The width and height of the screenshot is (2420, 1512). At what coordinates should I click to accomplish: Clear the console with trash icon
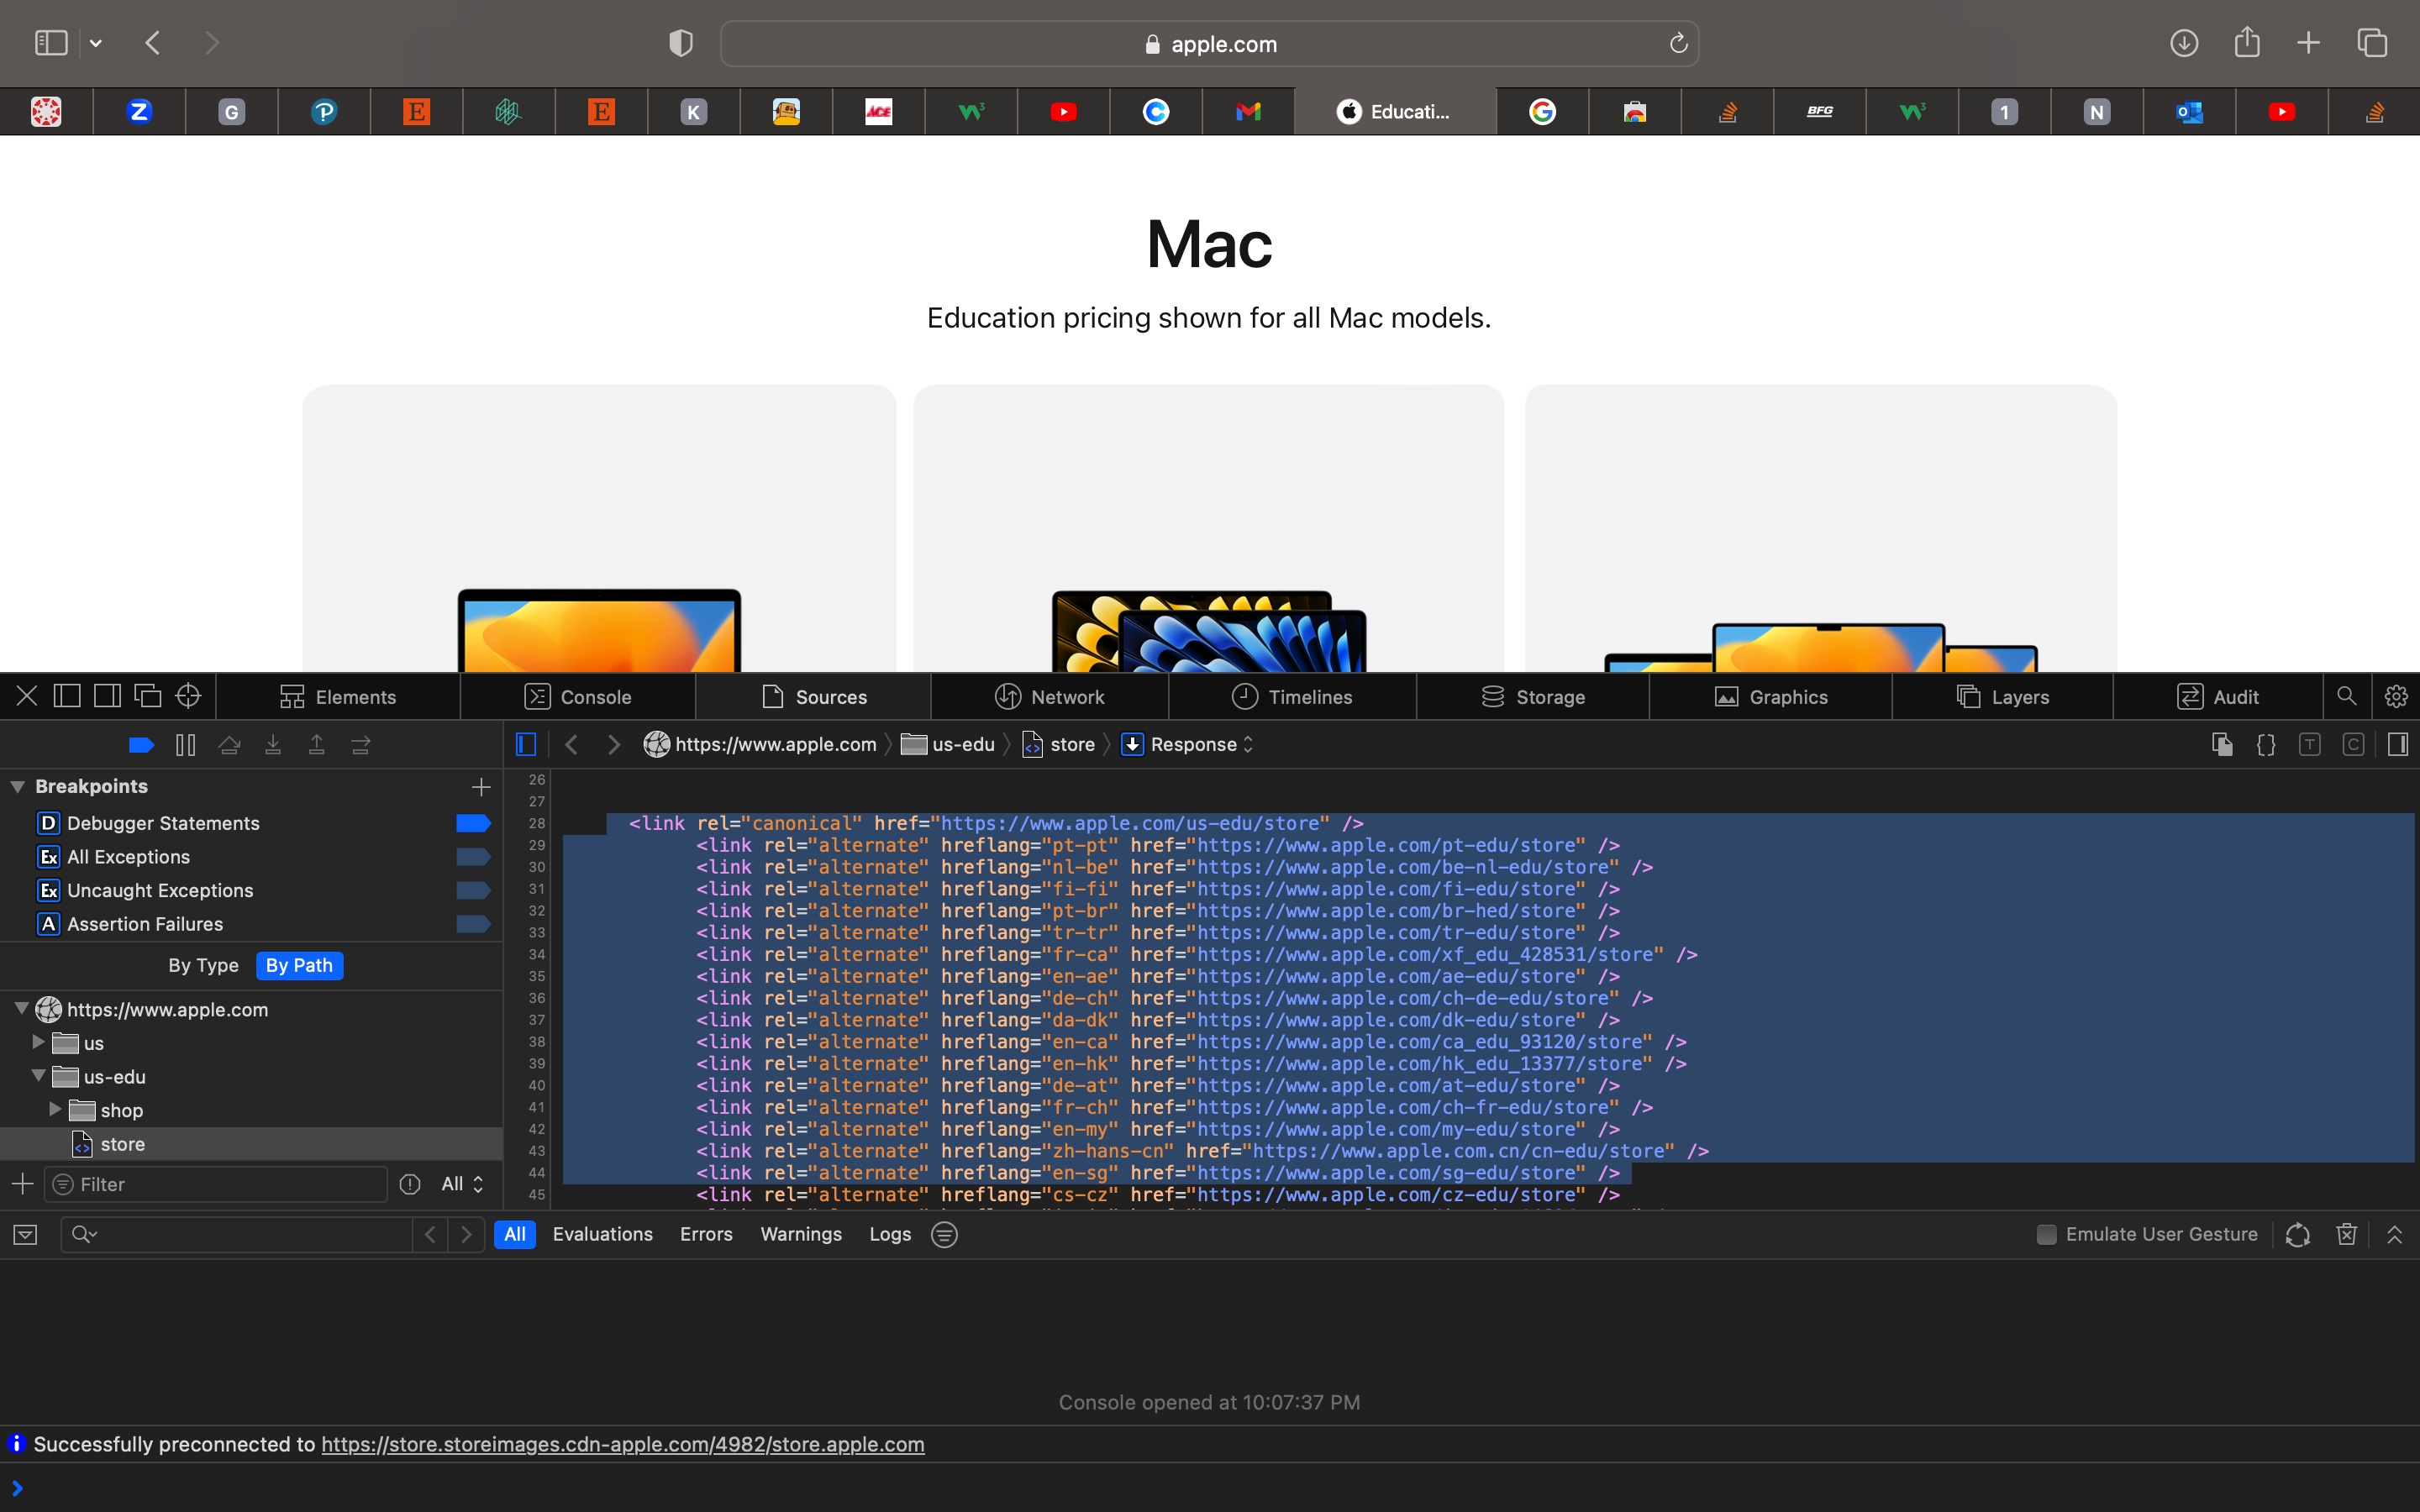click(2346, 1234)
